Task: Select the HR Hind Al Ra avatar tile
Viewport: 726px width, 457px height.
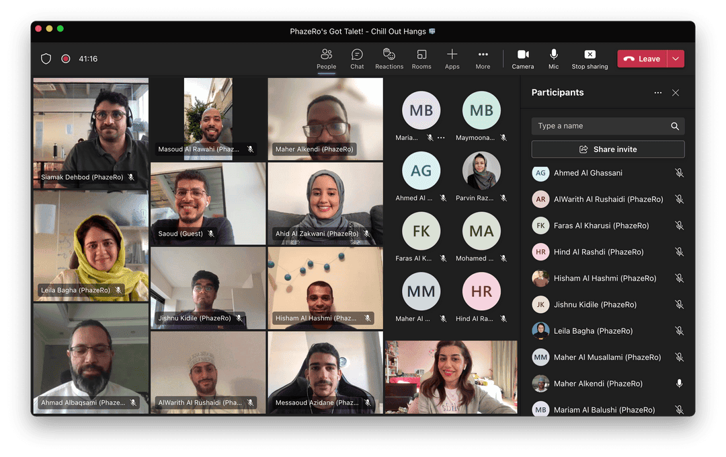Action: 481,291
